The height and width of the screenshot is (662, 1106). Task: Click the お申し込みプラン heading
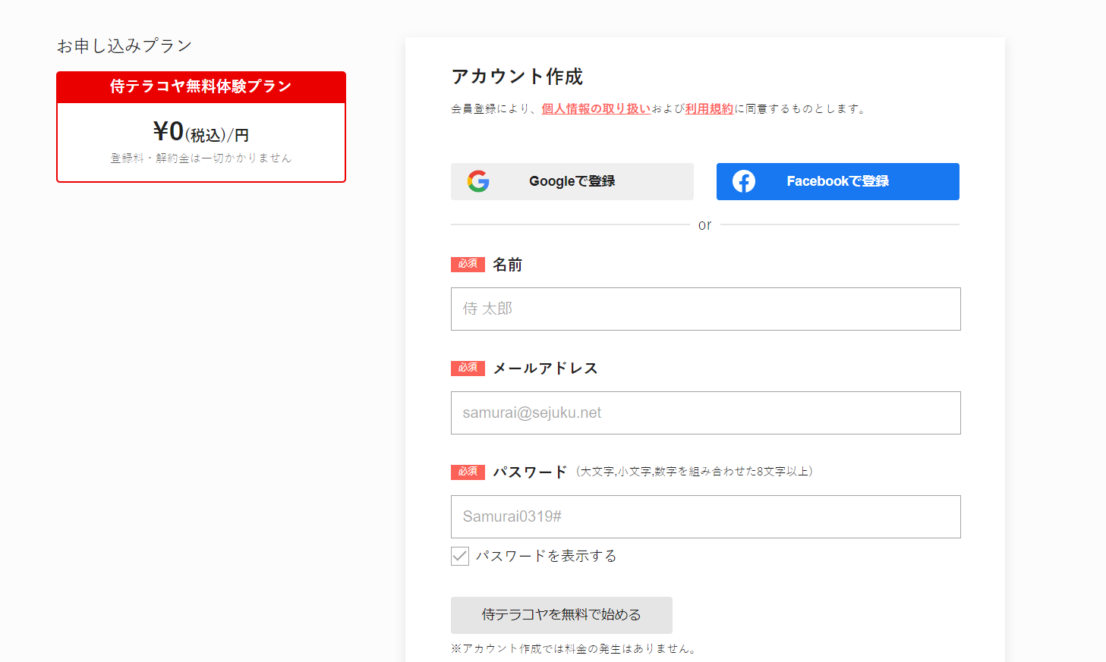[x=124, y=46]
